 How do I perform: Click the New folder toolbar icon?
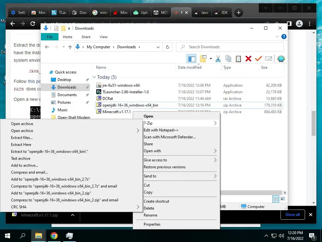203,59
